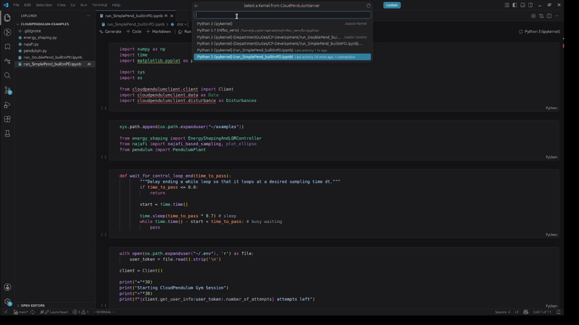The image size is (579, 325).
Task: Open the Explorer view in activity bar
Action: (7, 18)
